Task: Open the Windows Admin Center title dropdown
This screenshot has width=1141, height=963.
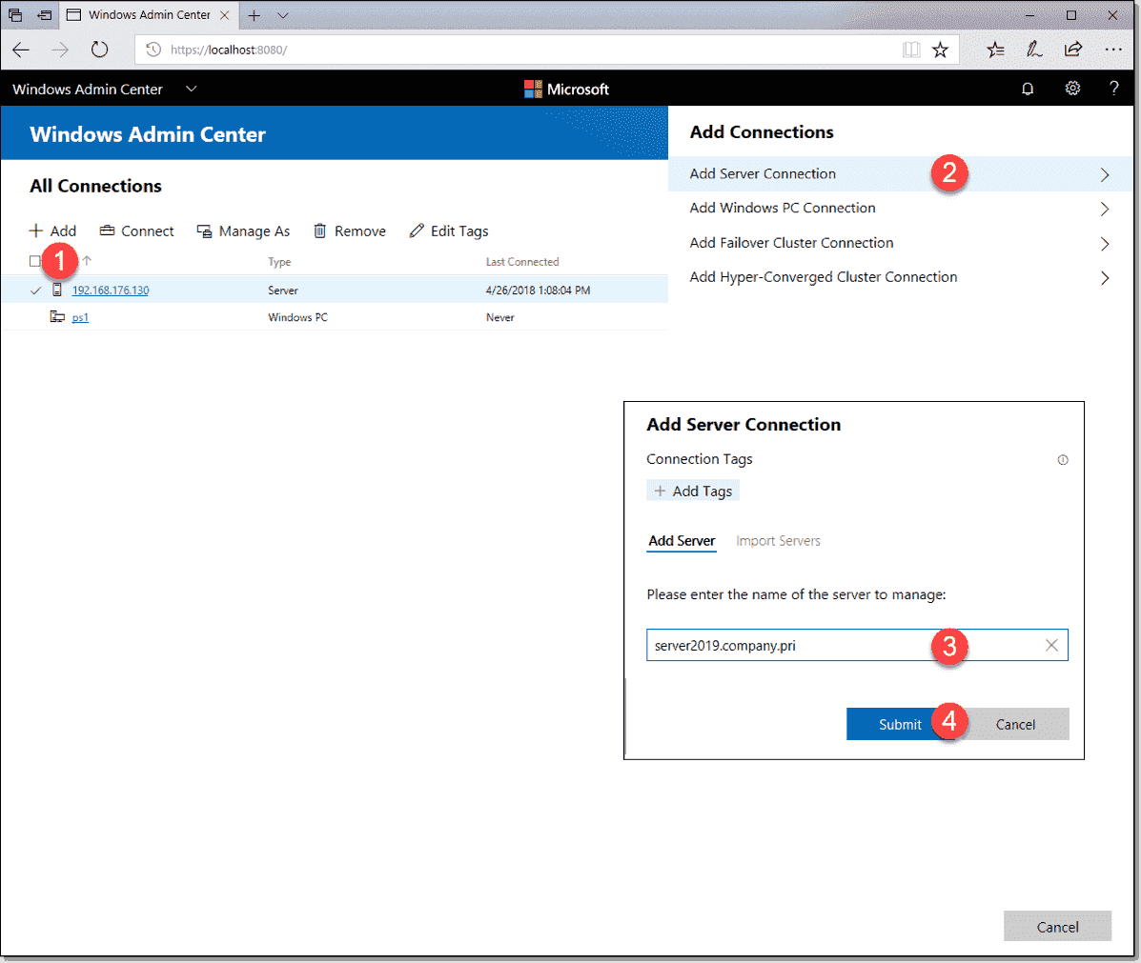Action: pos(191,88)
